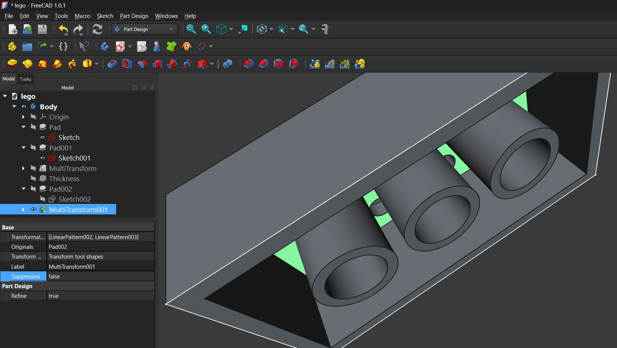
Task: Apply the Chamfer tool
Action: tap(264, 64)
